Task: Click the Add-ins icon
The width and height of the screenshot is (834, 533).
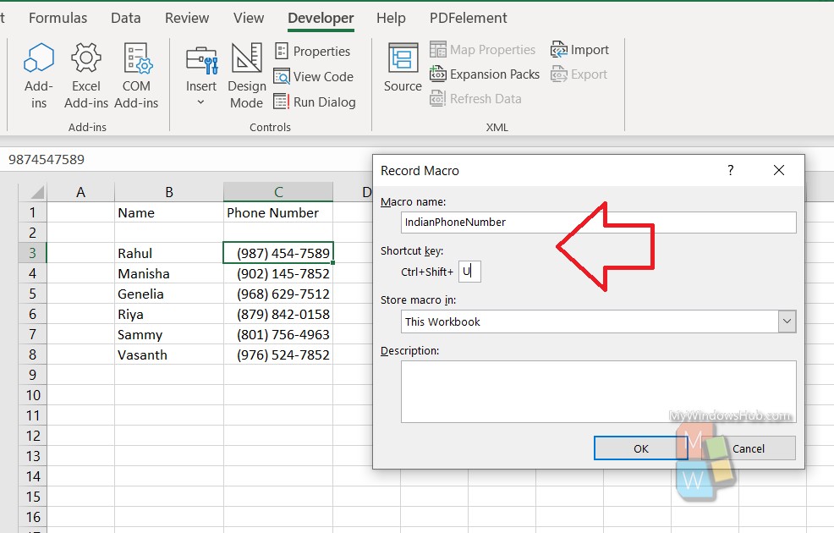Action: click(x=37, y=74)
